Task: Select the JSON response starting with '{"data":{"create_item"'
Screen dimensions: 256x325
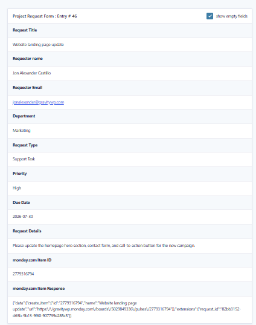Action: coord(126,309)
